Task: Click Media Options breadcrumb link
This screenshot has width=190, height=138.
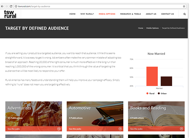Action: tap(153, 28)
